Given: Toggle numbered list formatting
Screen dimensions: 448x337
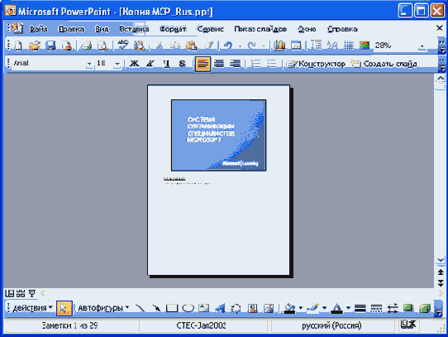Looking at the screenshot, I should coord(255,64).
